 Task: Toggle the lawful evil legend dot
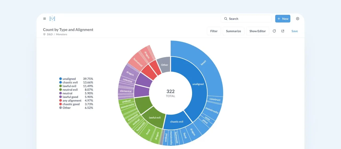point(60,86)
